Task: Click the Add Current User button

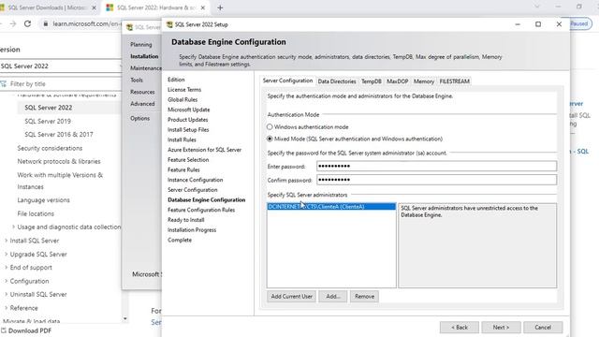Action: (291, 296)
